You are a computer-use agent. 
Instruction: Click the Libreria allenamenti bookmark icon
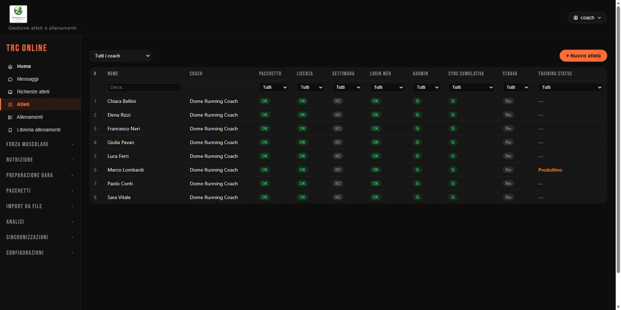10,130
